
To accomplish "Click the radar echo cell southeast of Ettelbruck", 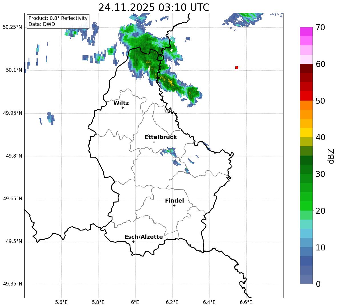I will pyautogui.click(x=169, y=152).
